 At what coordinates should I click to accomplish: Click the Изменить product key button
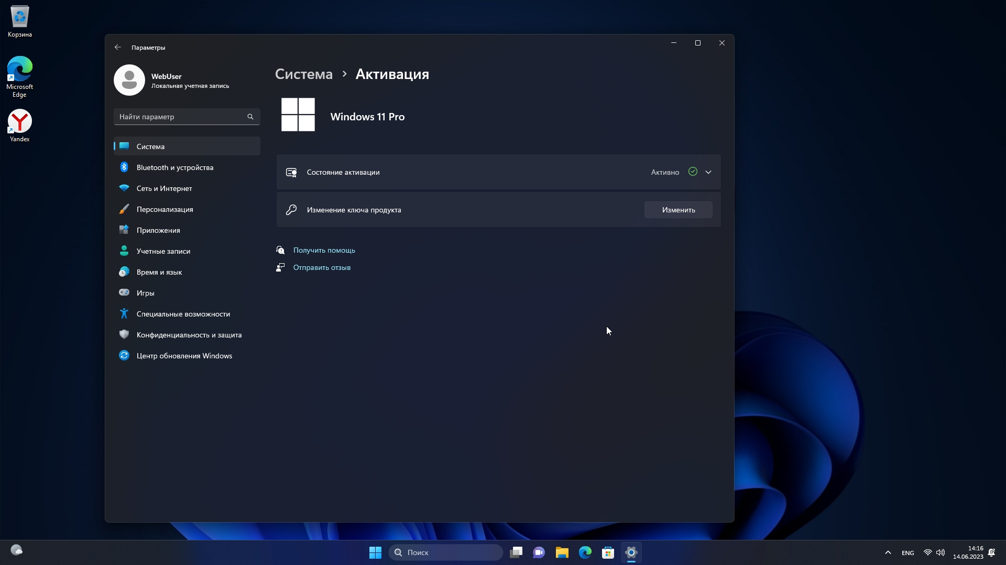pos(678,210)
